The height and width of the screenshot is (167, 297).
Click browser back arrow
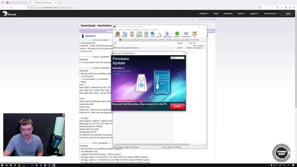point(3,7)
